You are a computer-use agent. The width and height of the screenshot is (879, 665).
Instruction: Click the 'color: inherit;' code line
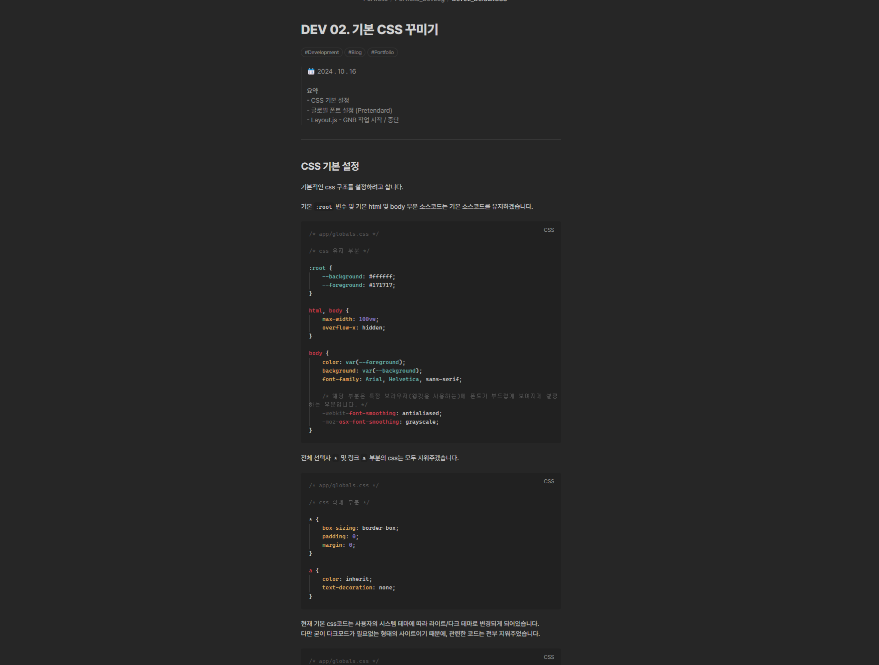347,579
